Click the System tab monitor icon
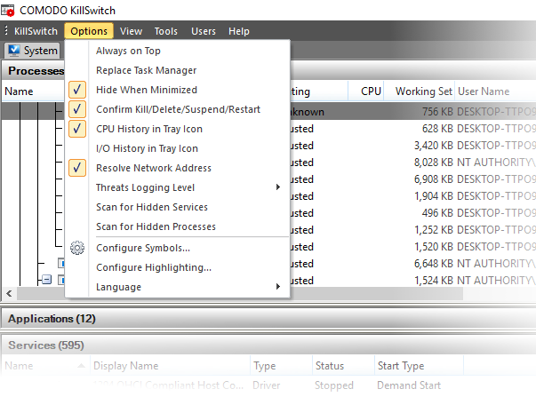The height and width of the screenshot is (397, 536). tap(14, 51)
